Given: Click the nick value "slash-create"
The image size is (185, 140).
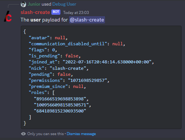Looking at the screenshot, I should 68,68.
